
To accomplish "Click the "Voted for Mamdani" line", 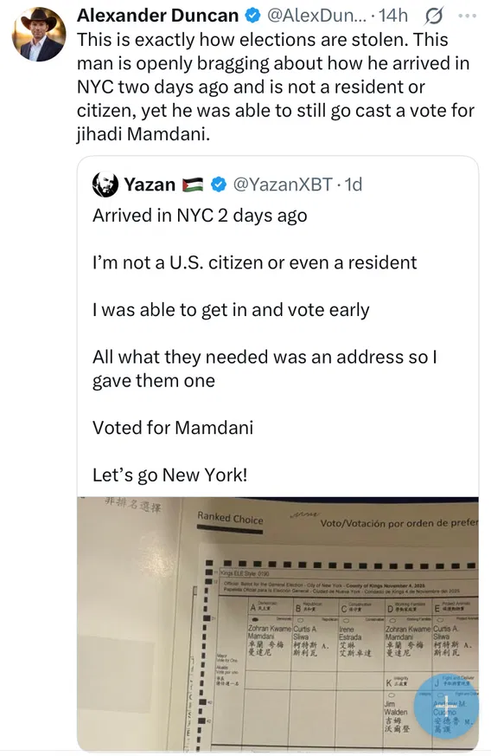I will click(173, 428).
